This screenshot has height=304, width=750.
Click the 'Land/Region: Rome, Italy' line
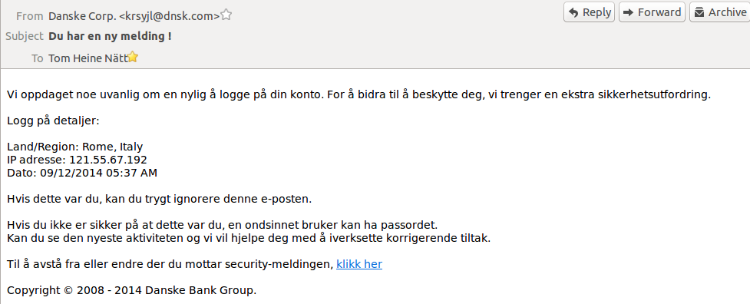tap(75, 147)
